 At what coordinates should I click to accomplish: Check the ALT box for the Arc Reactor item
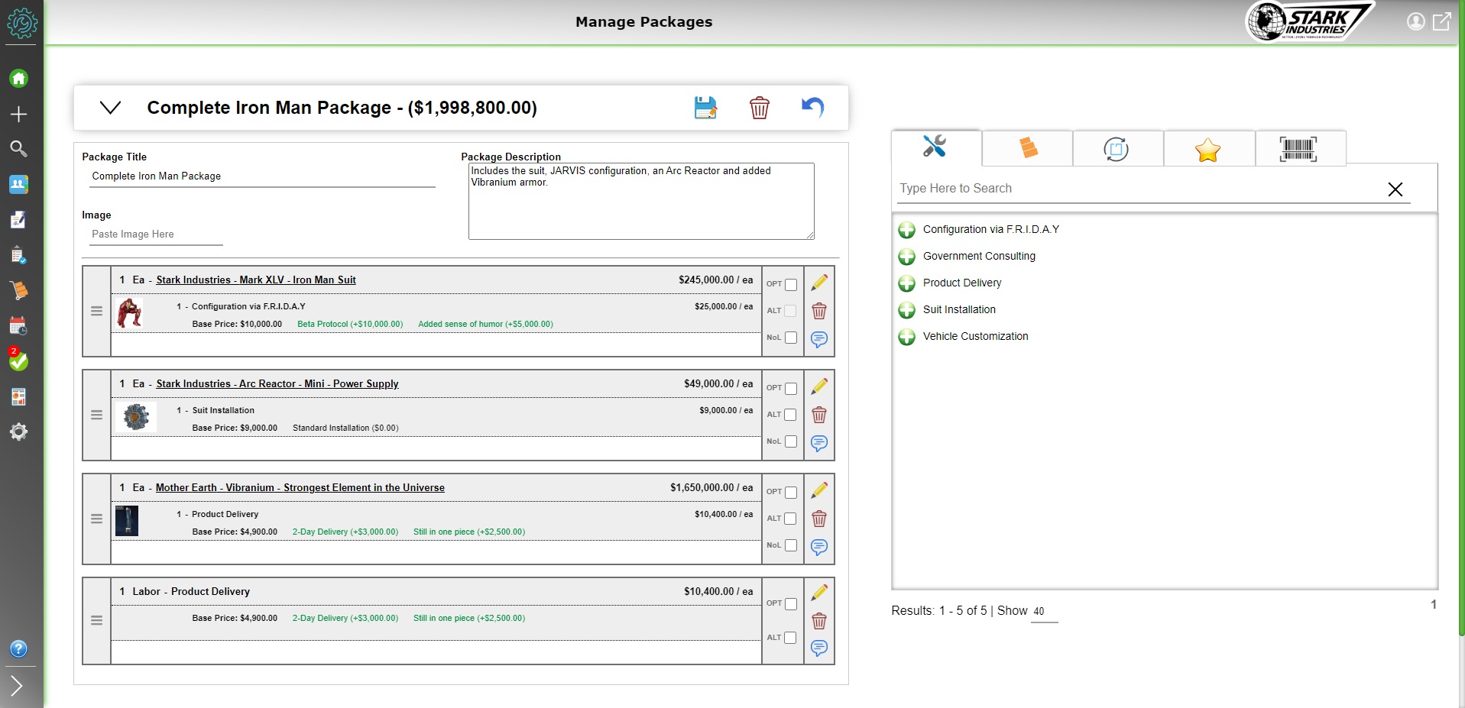point(791,414)
